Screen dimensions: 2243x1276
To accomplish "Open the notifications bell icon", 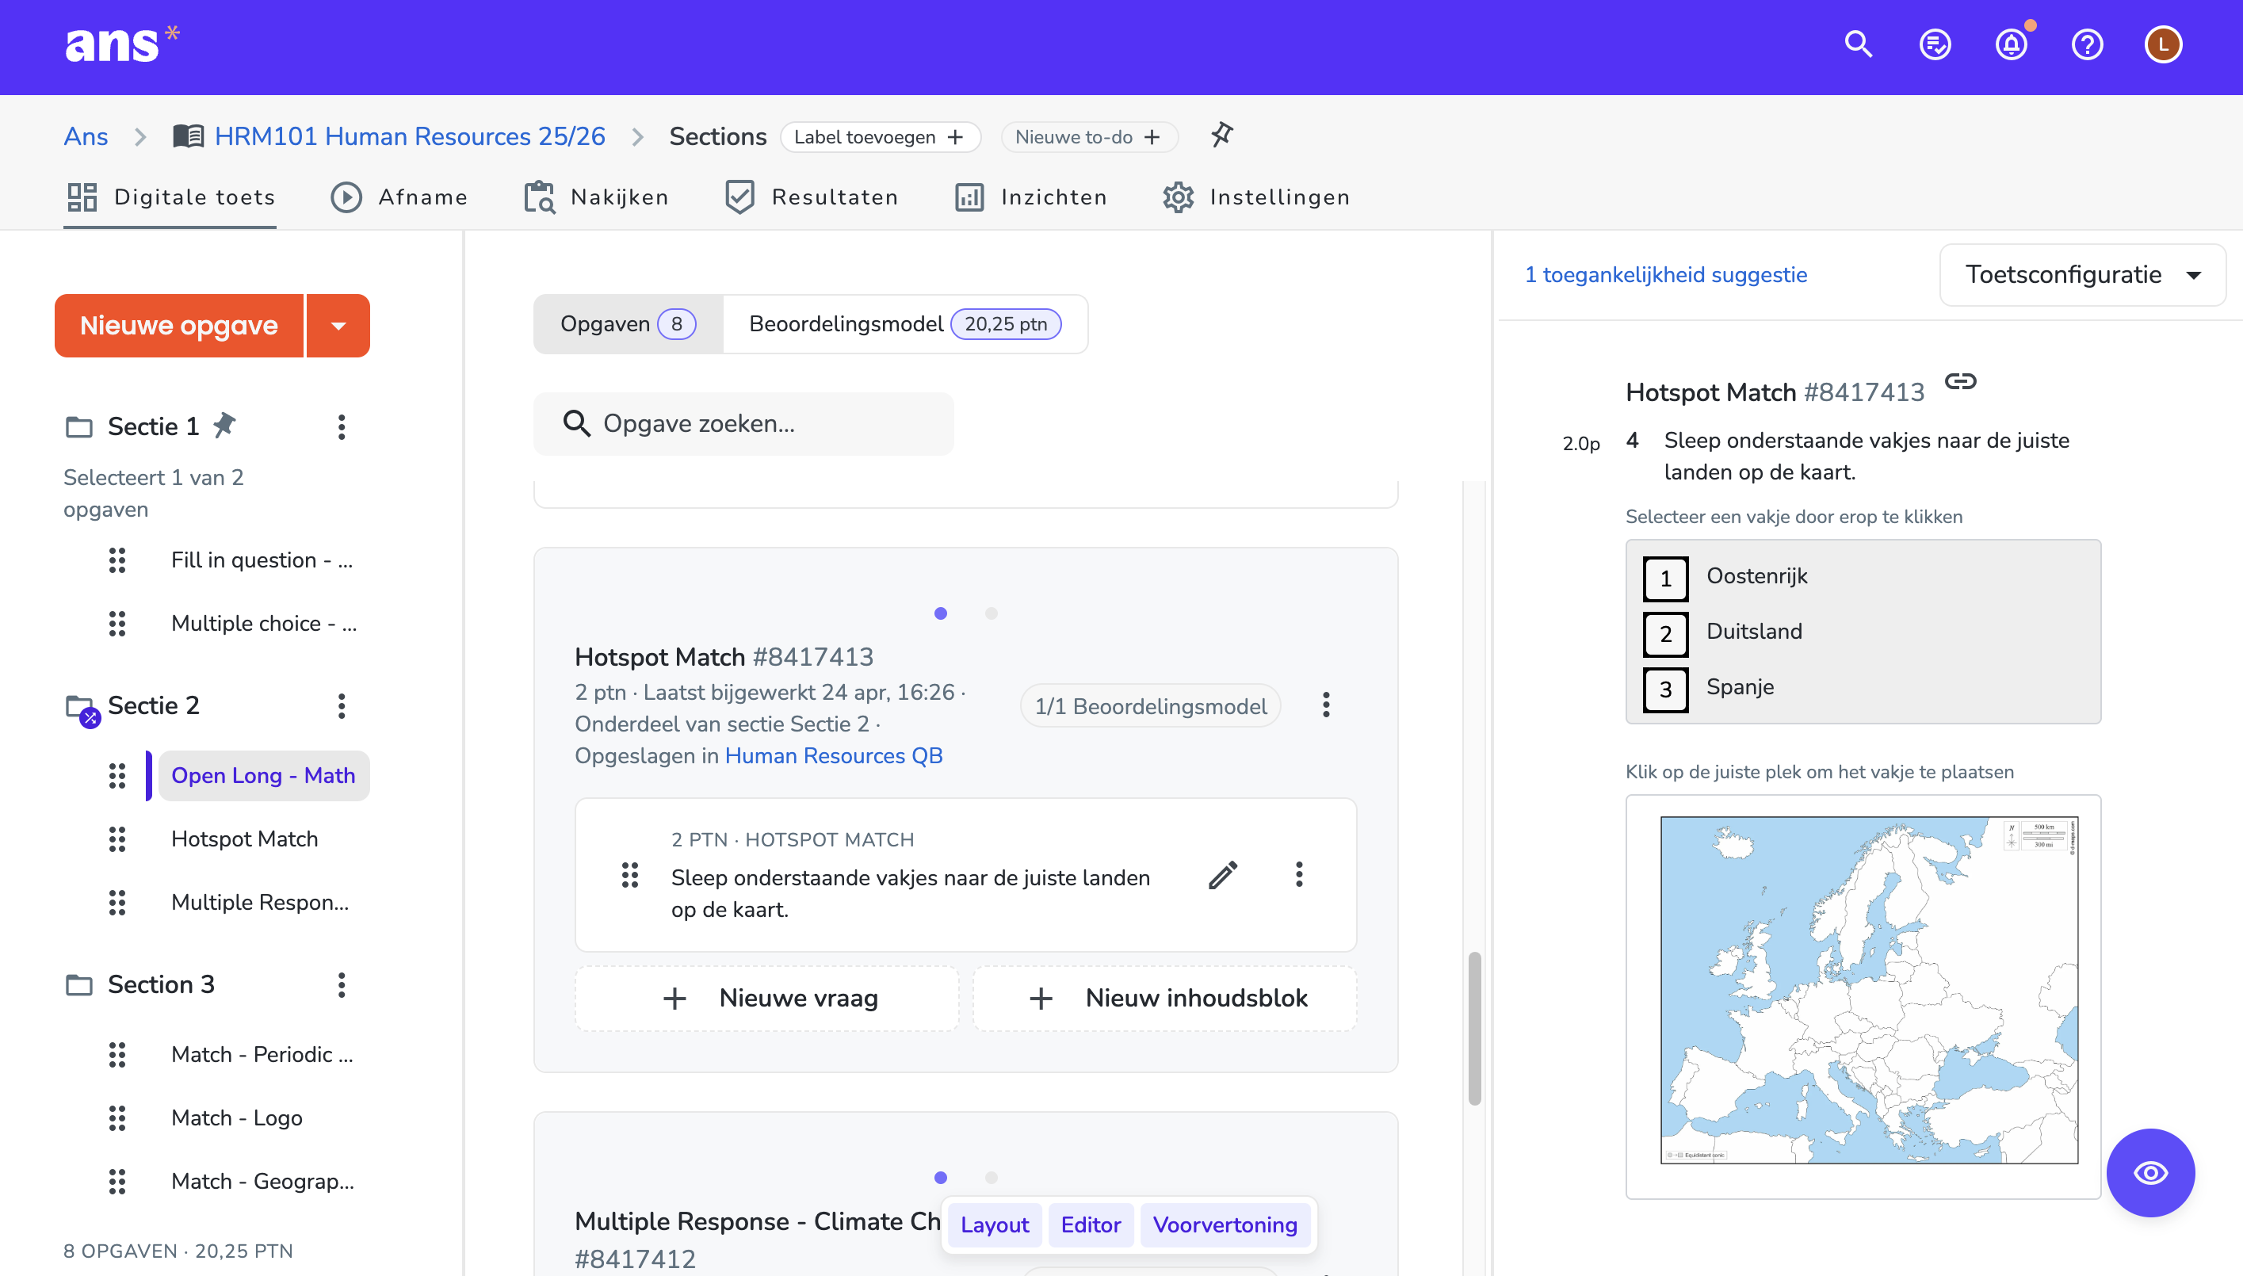I will point(2011,44).
